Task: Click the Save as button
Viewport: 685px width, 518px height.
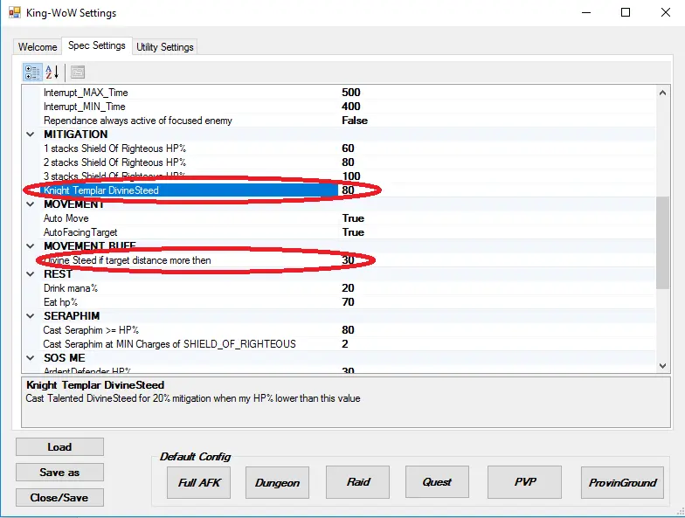Action: click(x=59, y=472)
